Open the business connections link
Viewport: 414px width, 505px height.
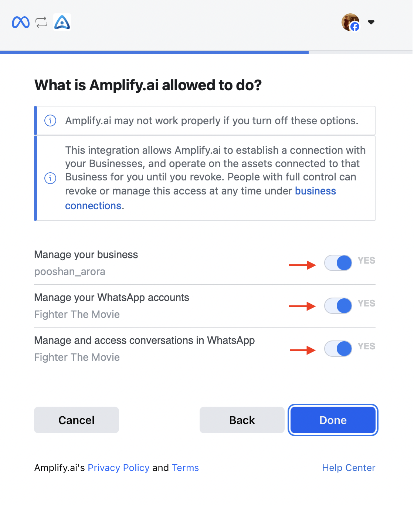pos(201,198)
